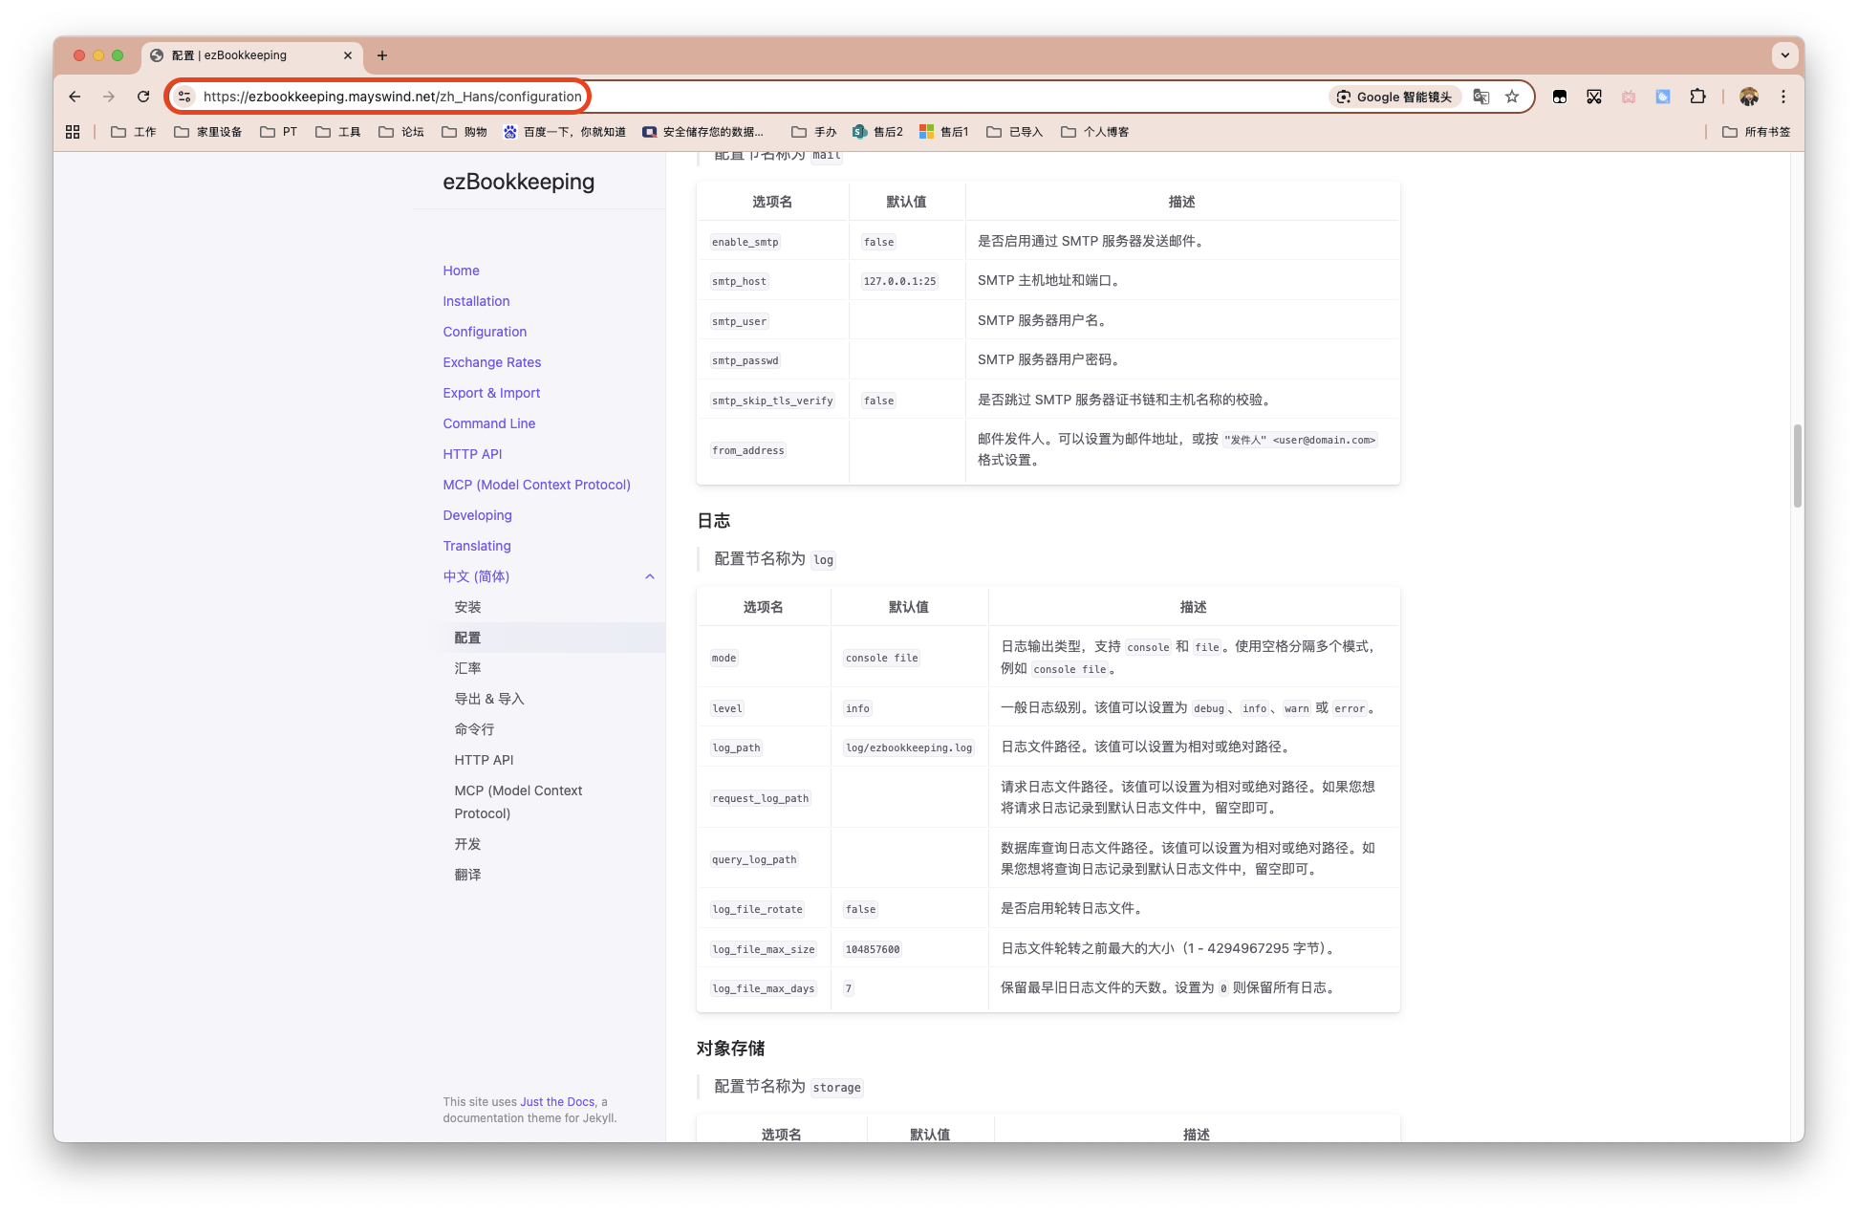Screen dimensions: 1858x1213
Task: Click the Just the Docs link
Action: [557, 1101]
